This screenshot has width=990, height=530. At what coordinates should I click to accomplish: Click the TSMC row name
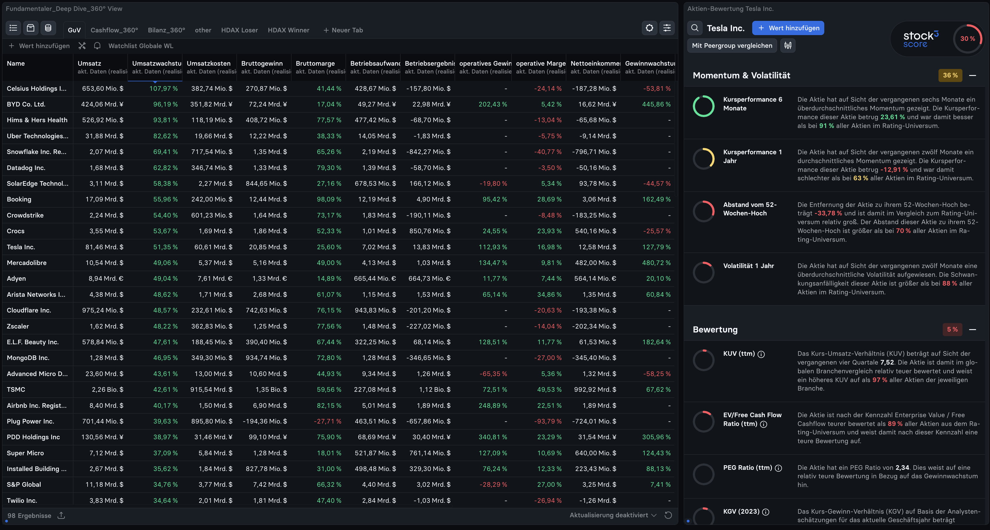tap(16, 390)
